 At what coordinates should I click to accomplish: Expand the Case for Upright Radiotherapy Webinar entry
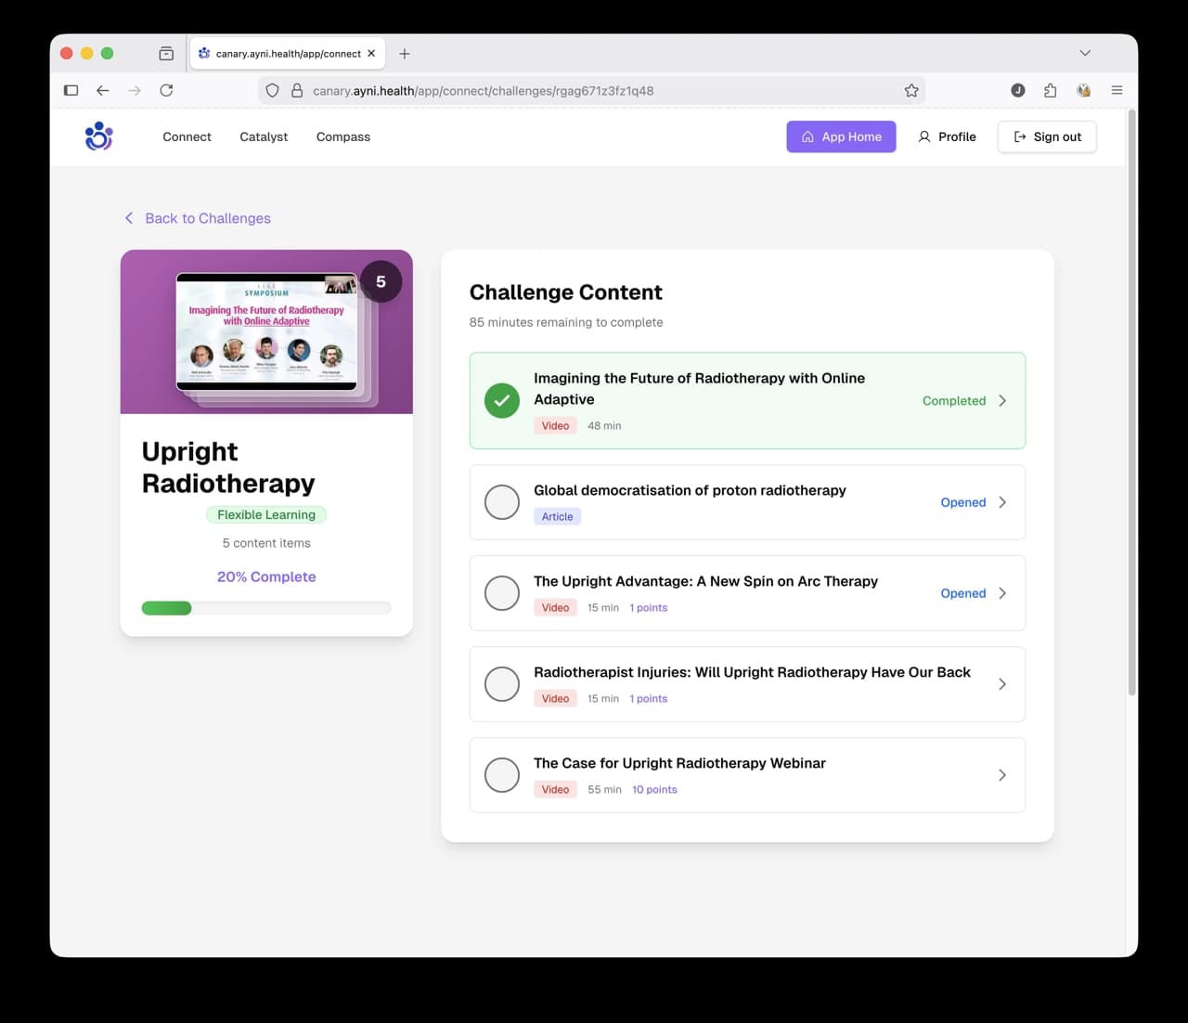(x=1002, y=774)
